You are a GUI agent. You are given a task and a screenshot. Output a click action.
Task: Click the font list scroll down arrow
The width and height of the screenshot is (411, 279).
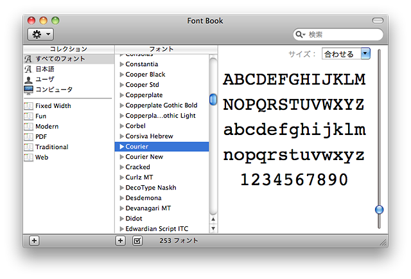(x=213, y=228)
